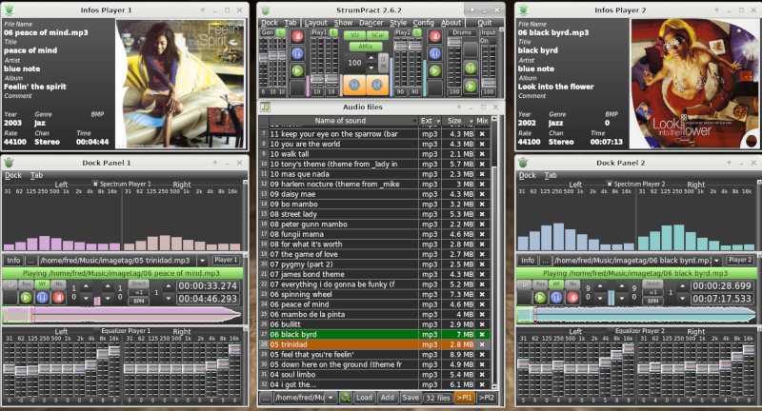This screenshot has height=411, width=762.
Task: Click green play icon in Dock Panel 1
Action: pyautogui.click(x=27, y=297)
